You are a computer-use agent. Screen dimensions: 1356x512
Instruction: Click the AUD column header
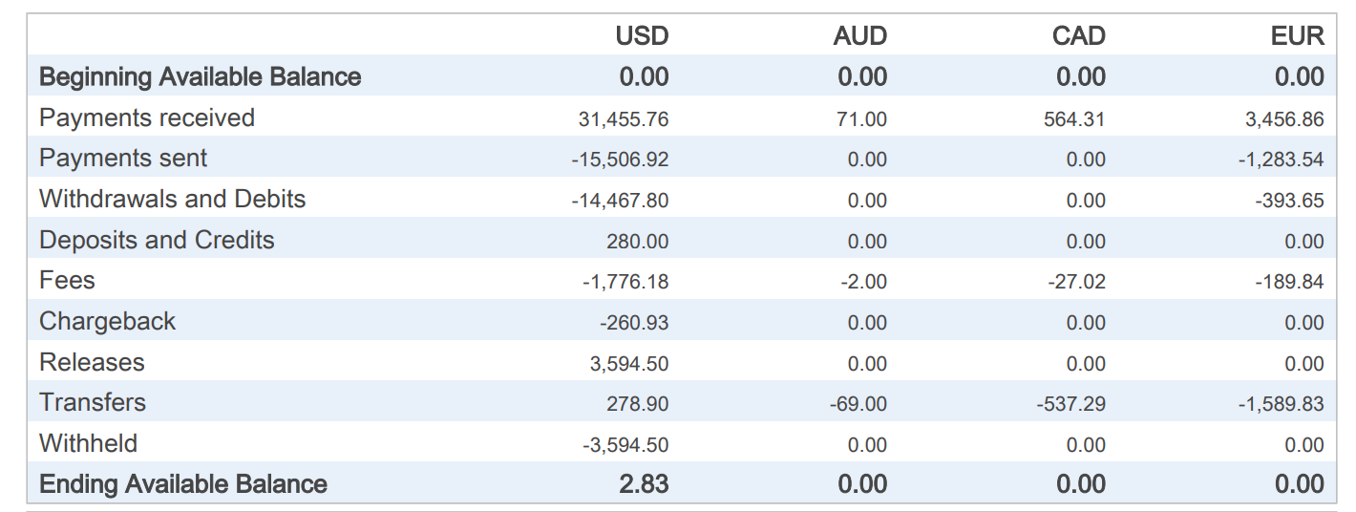coord(859,36)
